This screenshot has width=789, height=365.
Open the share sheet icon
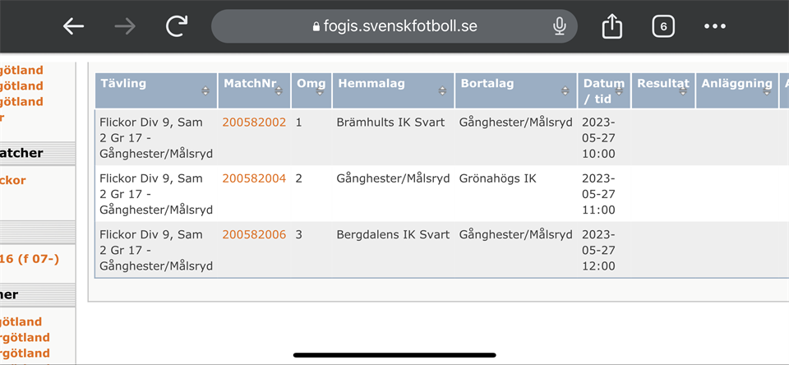[x=611, y=26]
